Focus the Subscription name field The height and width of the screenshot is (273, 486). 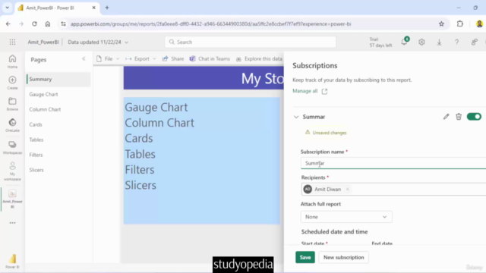tap(393, 163)
